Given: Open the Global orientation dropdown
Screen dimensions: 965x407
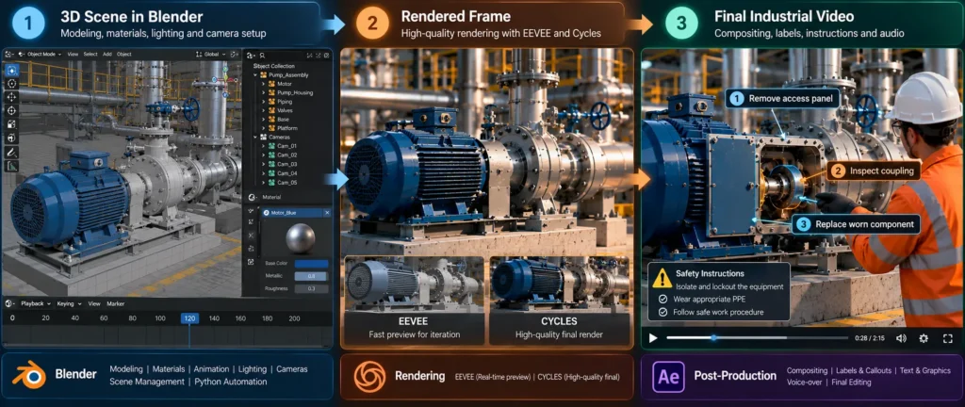Looking at the screenshot, I should (211, 54).
